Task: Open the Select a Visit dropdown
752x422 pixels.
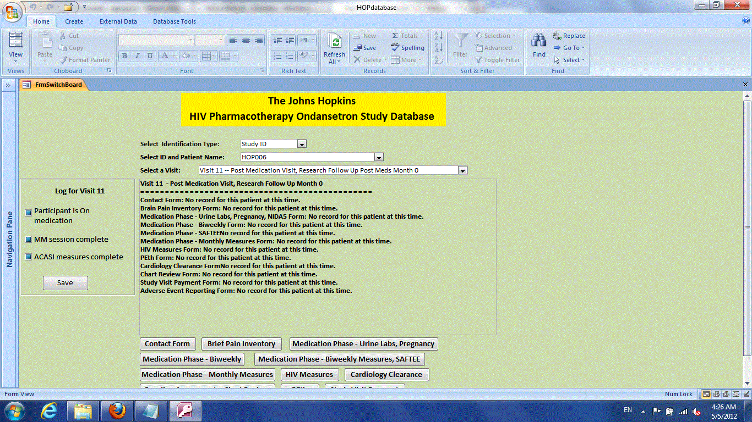Action: (462, 170)
